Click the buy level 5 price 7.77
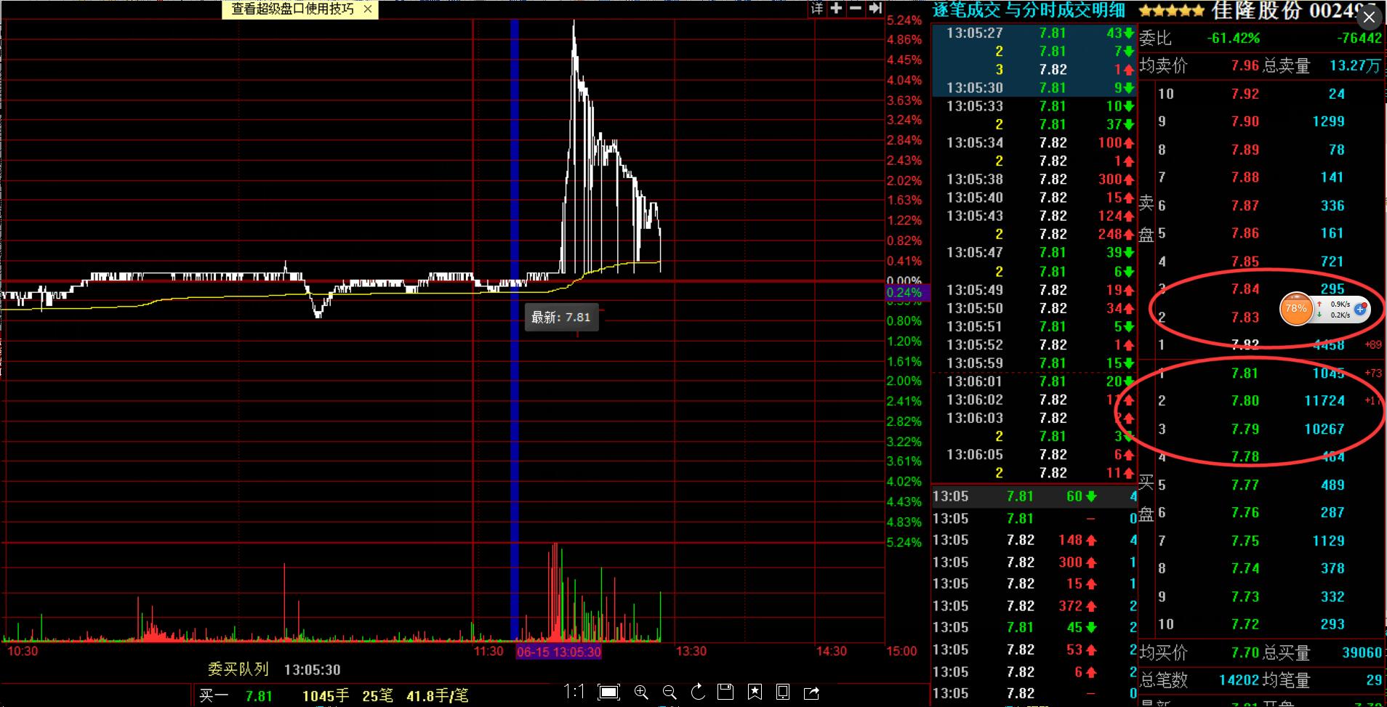 1245,485
